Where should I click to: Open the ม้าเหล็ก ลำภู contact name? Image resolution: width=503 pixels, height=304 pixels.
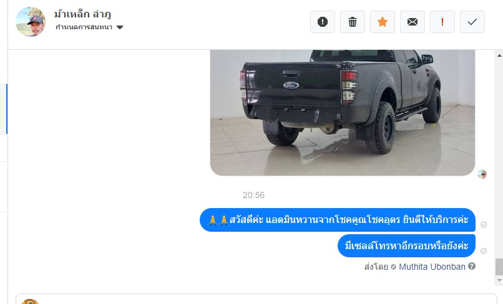pos(82,14)
